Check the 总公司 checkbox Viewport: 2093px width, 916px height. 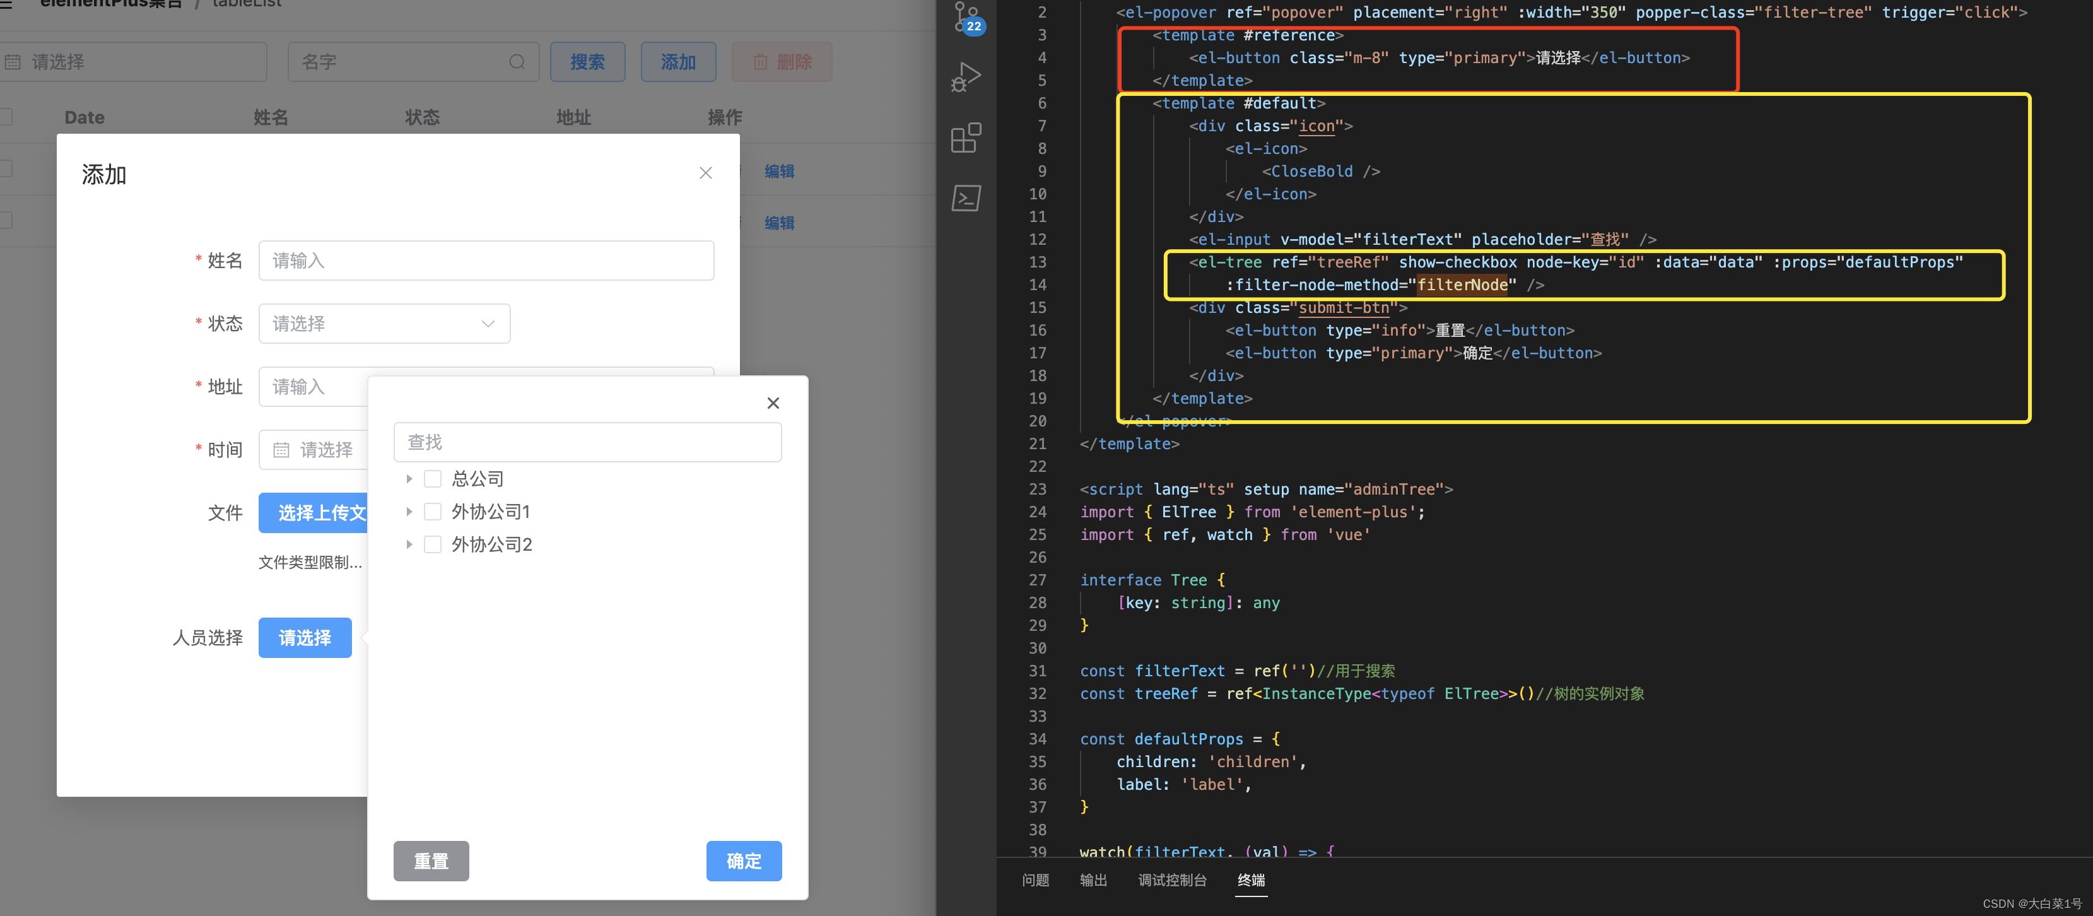433,479
